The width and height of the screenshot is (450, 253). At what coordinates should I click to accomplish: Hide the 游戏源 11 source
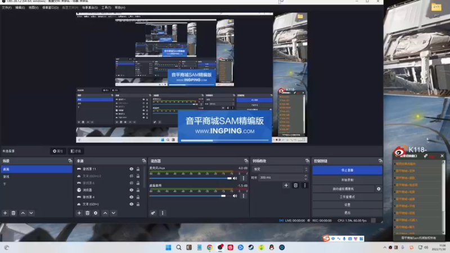132,169
